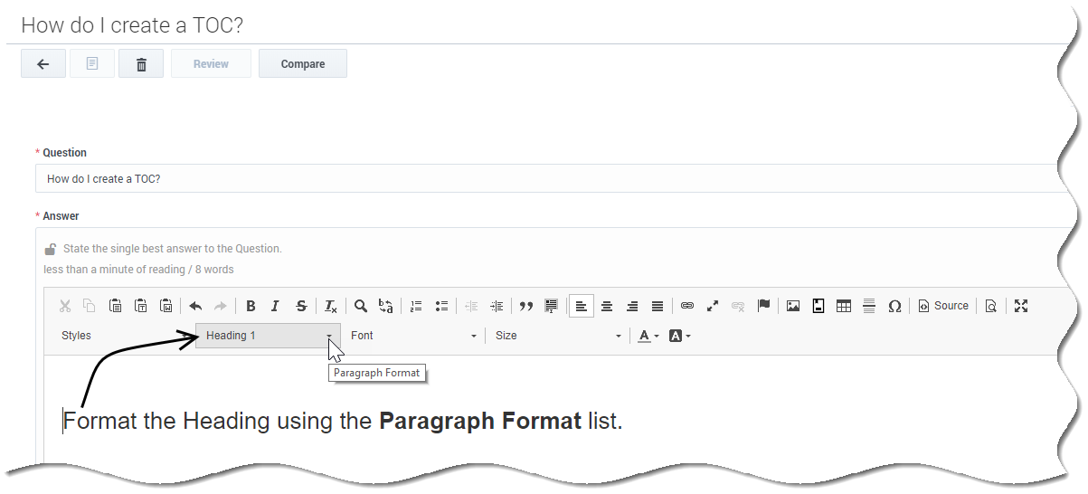1088x494 pixels.
Task: Toggle strikethrough formatting
Action: [301, 306]
